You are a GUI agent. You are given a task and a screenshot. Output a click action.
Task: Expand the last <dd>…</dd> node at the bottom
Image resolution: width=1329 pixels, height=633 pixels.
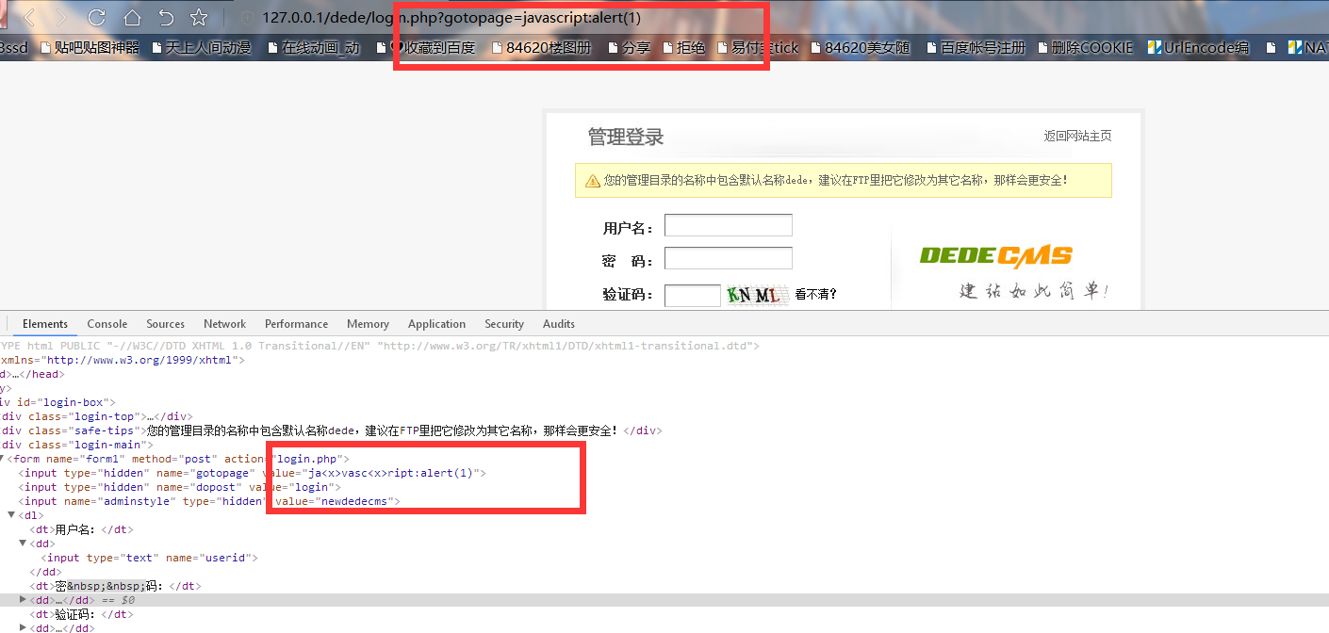[23, 627]
